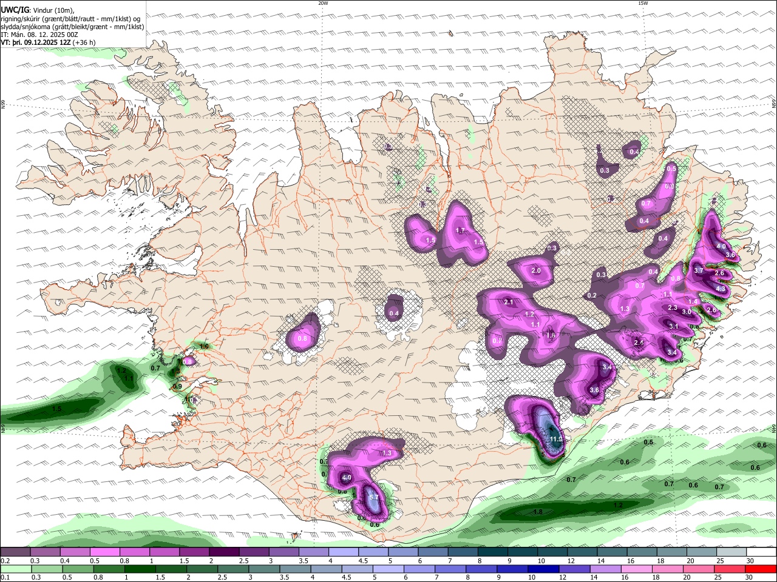Click the '20W' longitude label
The height and width of the screenshot is (582, 777).
click(x=323, y=3)
